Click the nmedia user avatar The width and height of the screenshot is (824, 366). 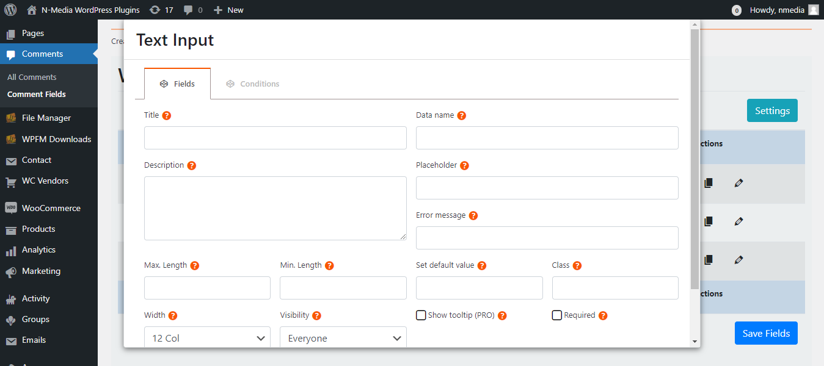(814, 10)
